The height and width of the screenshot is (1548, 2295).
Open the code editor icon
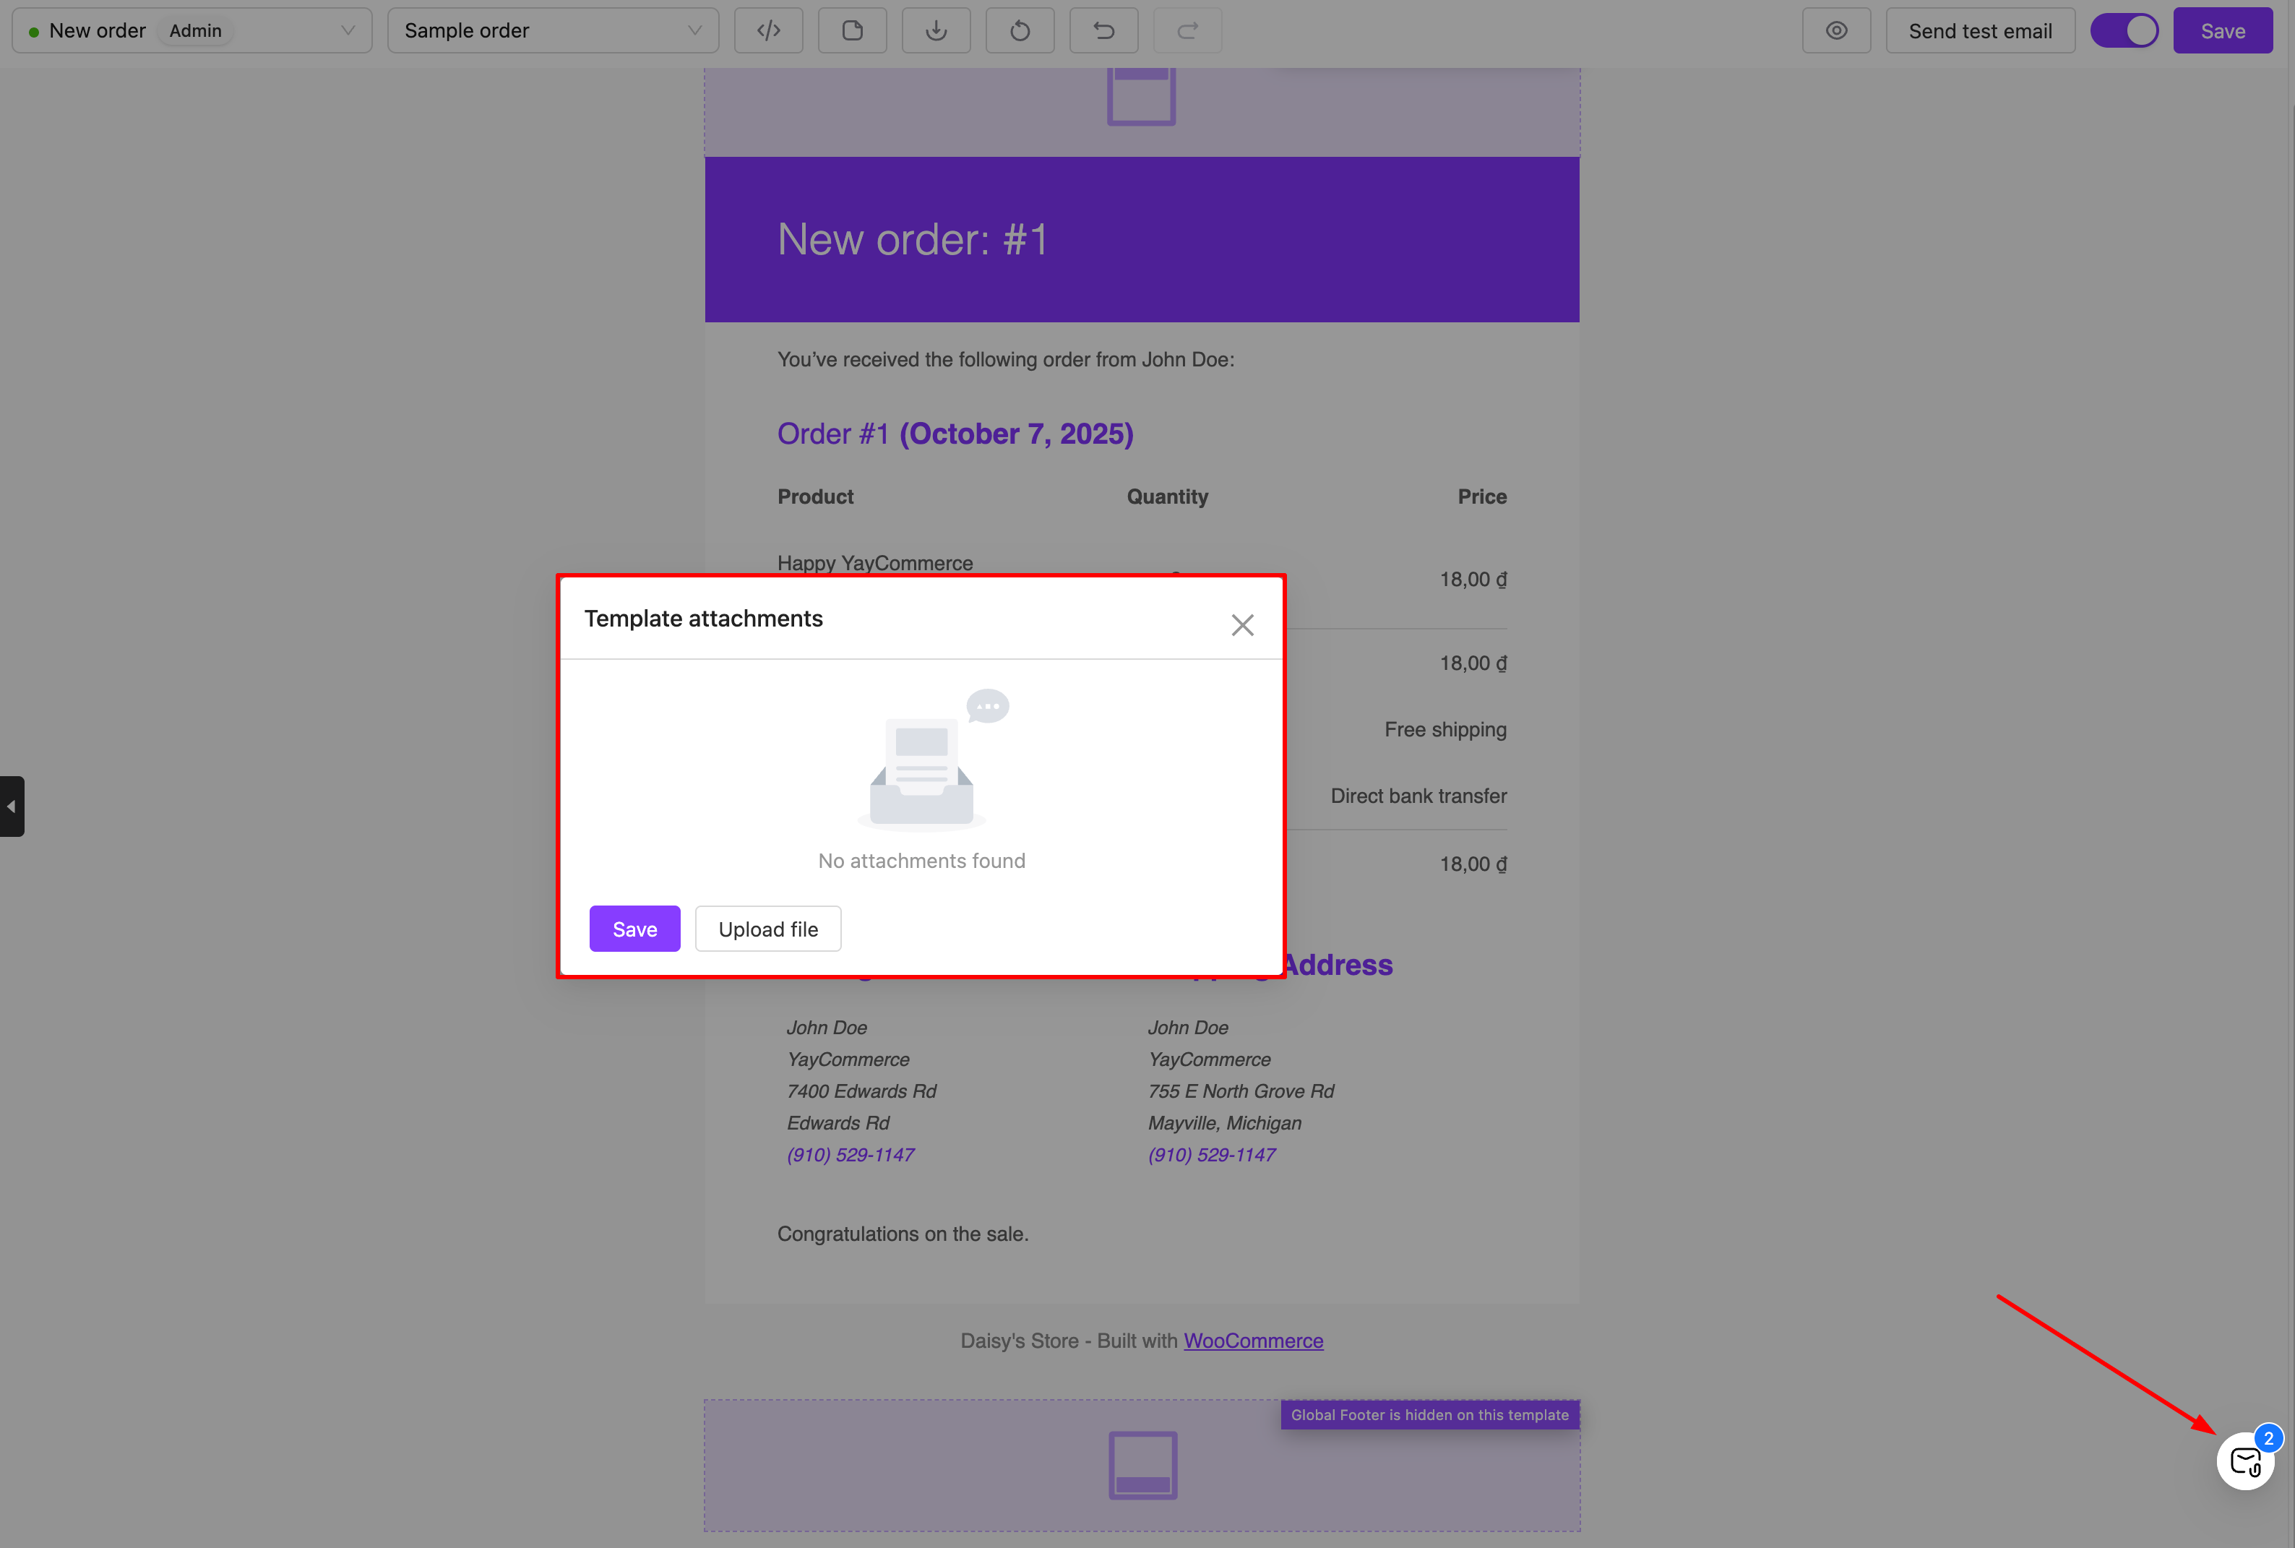click(768, 30)
